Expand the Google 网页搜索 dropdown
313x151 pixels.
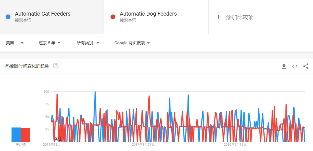pyautogui.click(x=132, y=43)
